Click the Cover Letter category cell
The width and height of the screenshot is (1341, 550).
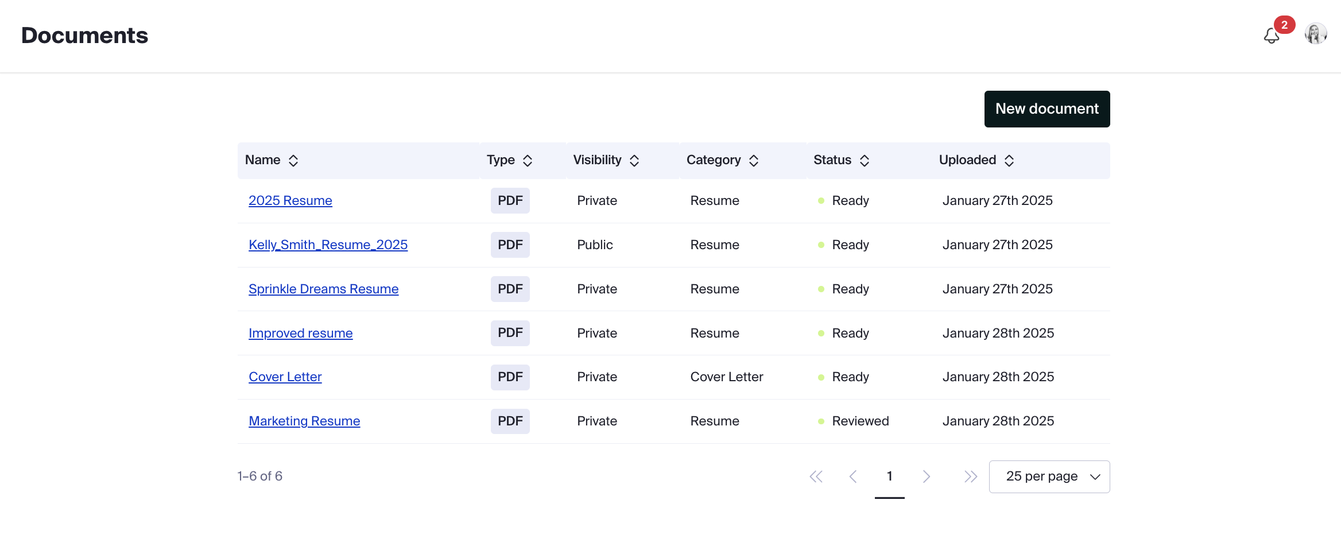[x=727, y=377]
